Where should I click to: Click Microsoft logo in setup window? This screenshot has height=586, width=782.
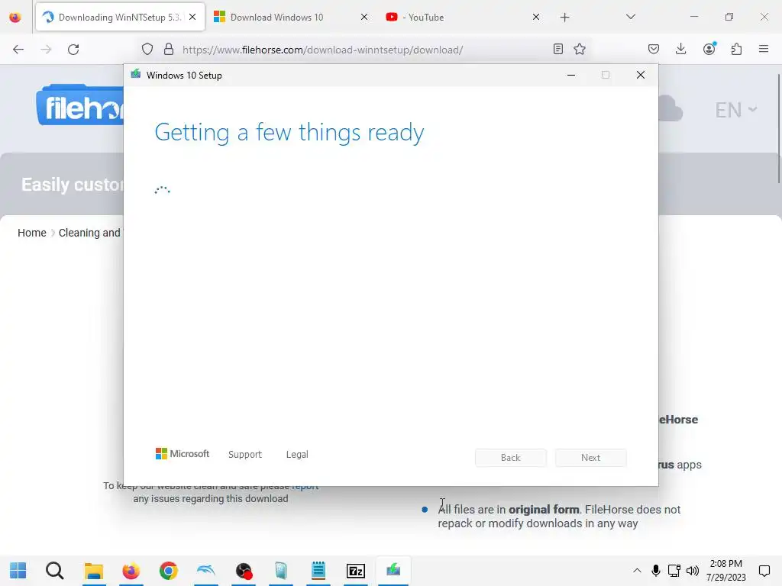click(x=183, y=453)
